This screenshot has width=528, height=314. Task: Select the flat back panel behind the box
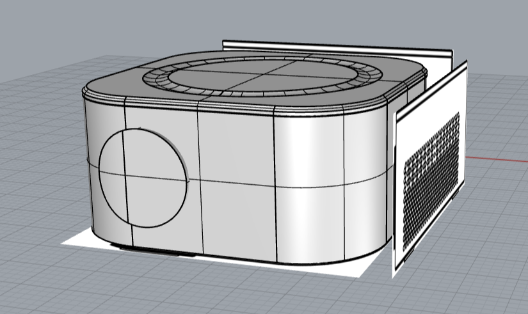(333, 50)
